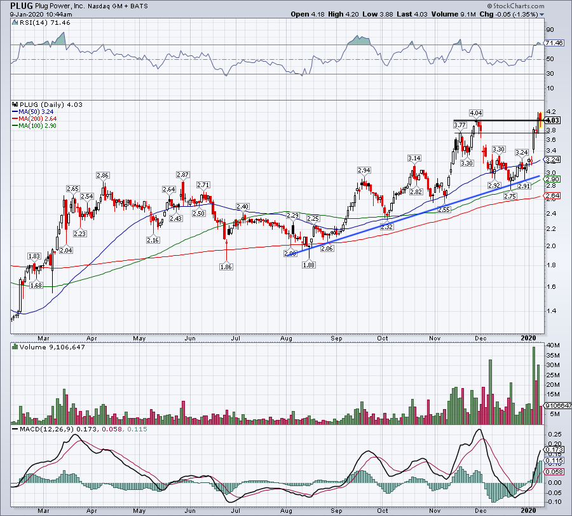
Task: Click the 2.50 low price label
Action: tap(198, 213)
